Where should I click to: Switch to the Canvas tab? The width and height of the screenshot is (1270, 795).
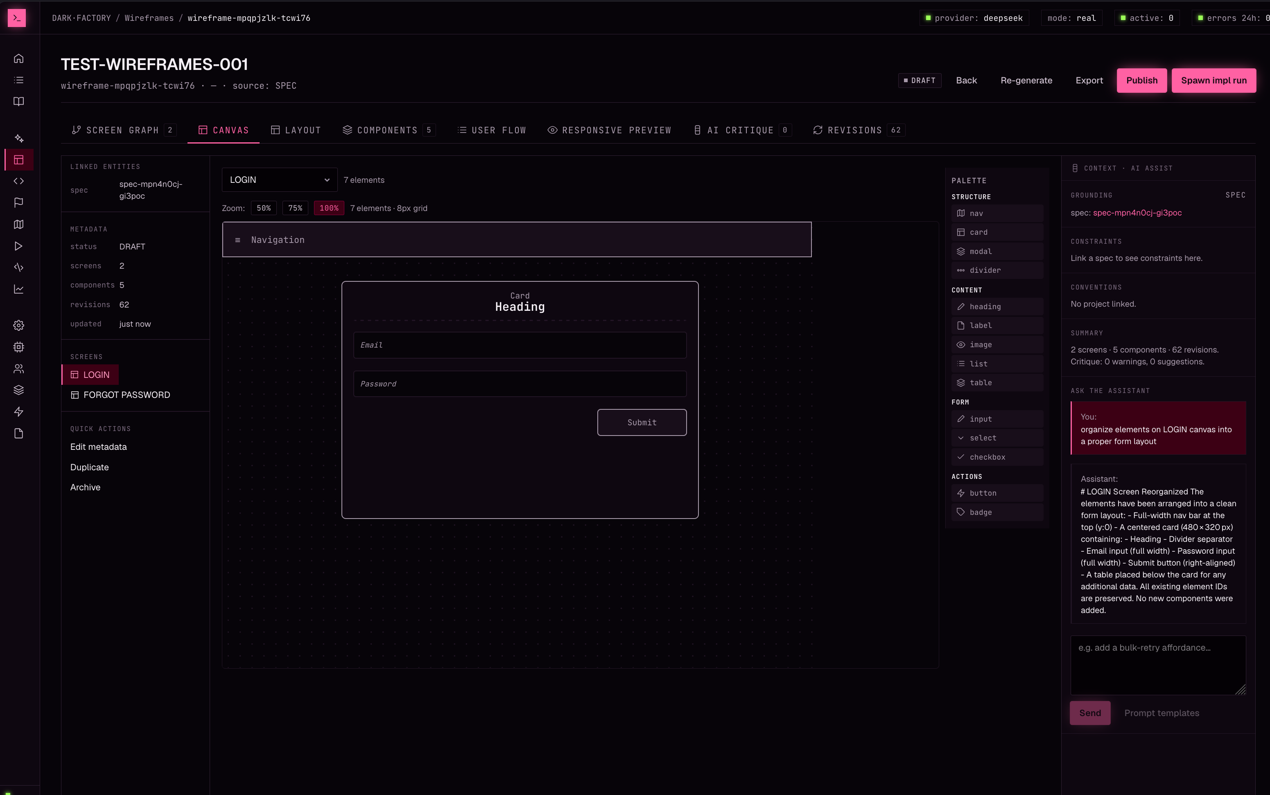(x=224, y=130)
